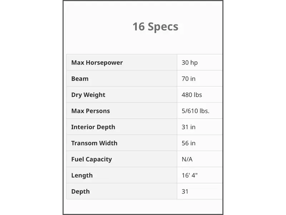The image size is (286, 215).
Task: Select the Max Horsepower row label
Action: pyautogui.click(x=97, y=63)
